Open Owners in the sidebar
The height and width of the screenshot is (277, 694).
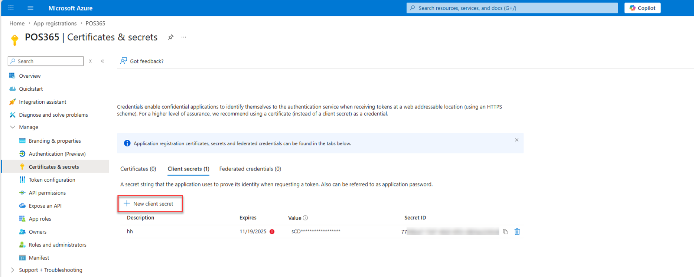[x=38, y=232]
